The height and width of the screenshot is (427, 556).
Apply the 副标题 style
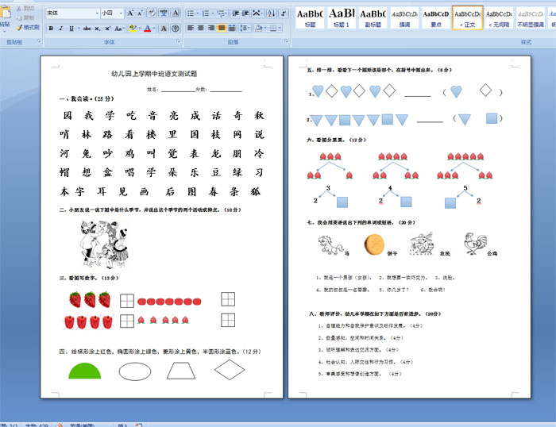coord(373,17)
